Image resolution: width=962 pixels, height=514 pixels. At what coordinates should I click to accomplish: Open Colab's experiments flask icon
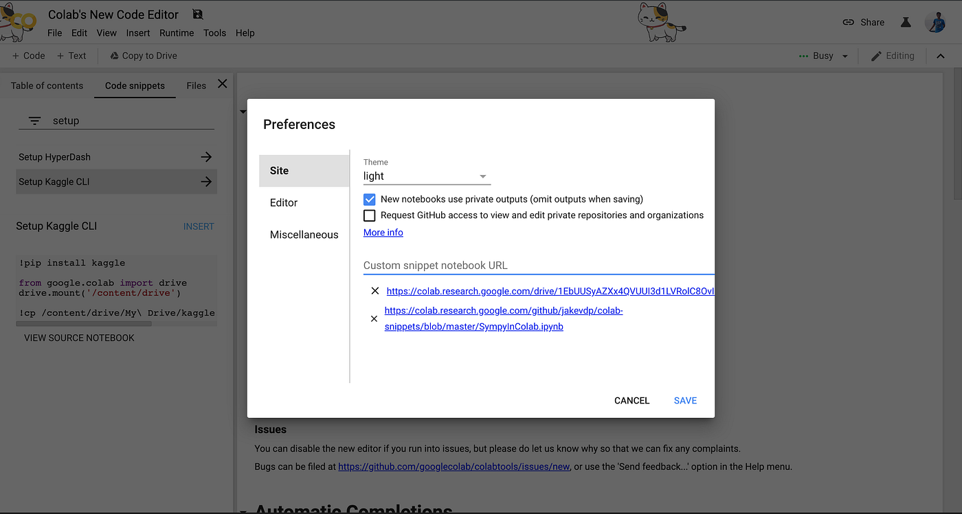[x=906, y=22]
